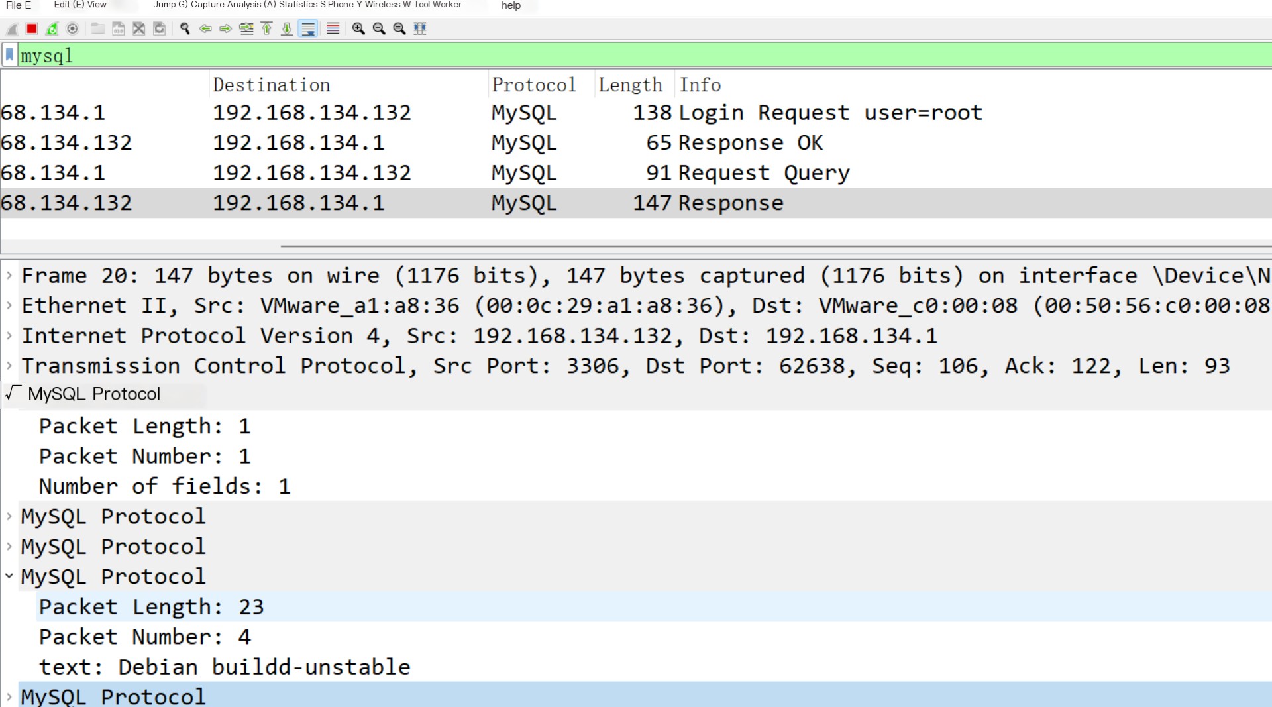The height and width of the screenshot is (707, 1272).
Task: Select the Request Query packet
Action: point(636,173)
